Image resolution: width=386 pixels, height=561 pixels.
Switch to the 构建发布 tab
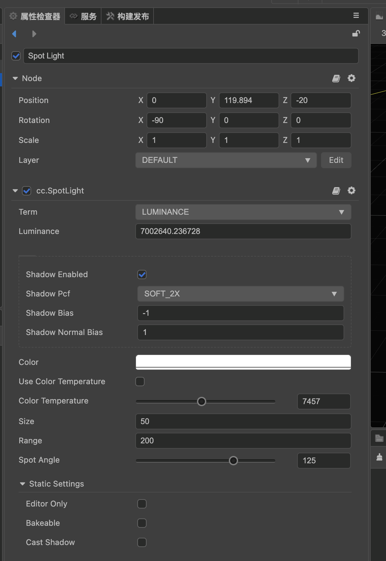[x=128, y=16]
